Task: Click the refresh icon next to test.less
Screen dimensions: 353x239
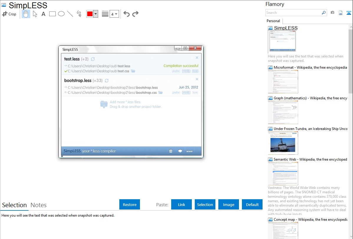Action: 93,59
